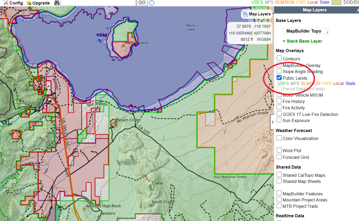Turn on the Fire Activity overlay

pos(279,107)
